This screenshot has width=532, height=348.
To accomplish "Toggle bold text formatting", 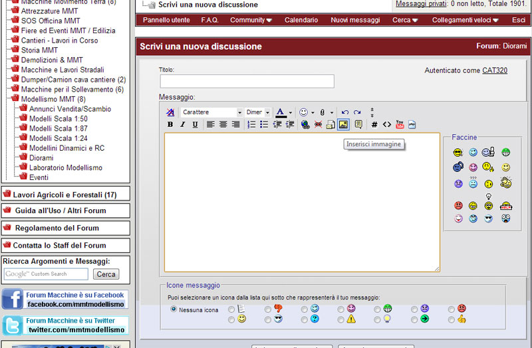I will click(170, 124).
